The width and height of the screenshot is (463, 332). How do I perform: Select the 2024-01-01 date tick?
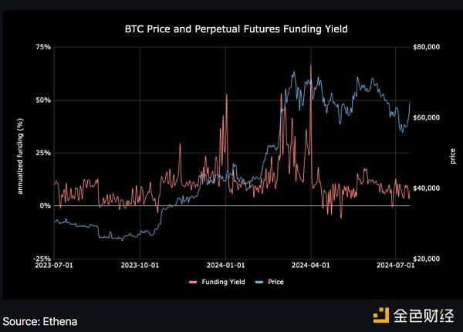pos(225,266)
